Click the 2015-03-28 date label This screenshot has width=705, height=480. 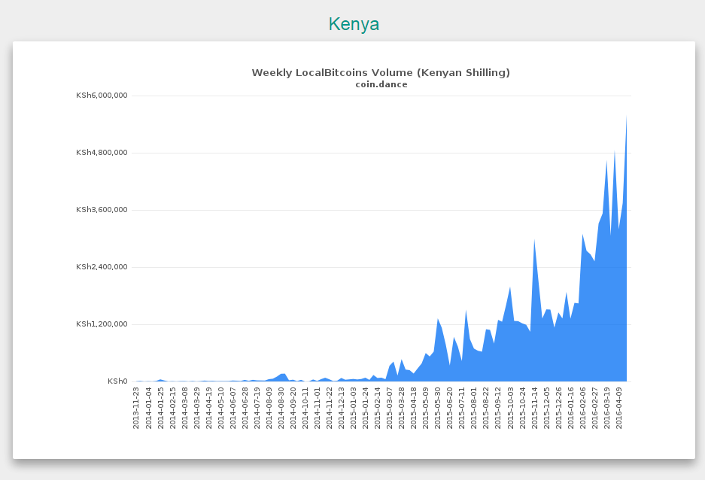[402, 408]
